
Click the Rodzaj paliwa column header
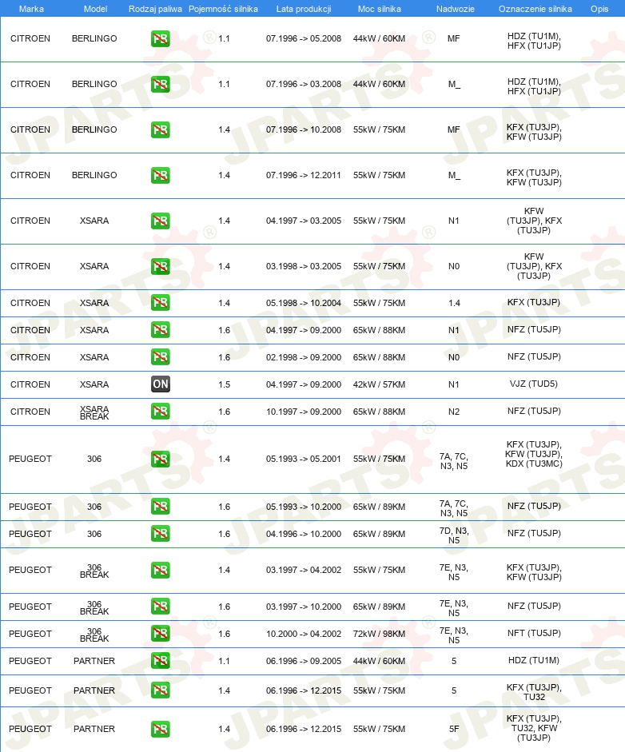tap(155, 9)
